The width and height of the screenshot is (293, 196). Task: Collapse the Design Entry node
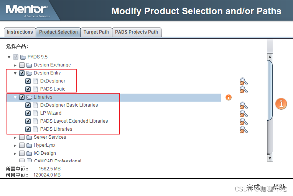pyautogui.click(x=15, y=73)
